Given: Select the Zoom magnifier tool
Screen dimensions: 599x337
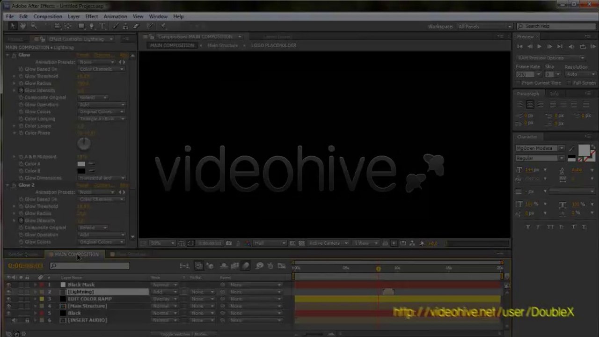Looking at the screenshot, I should click(x=34, y=26).
